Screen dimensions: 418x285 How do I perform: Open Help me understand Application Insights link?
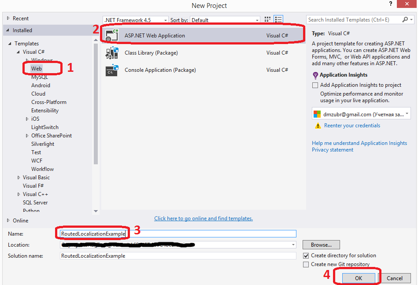(x=359, y=143)
